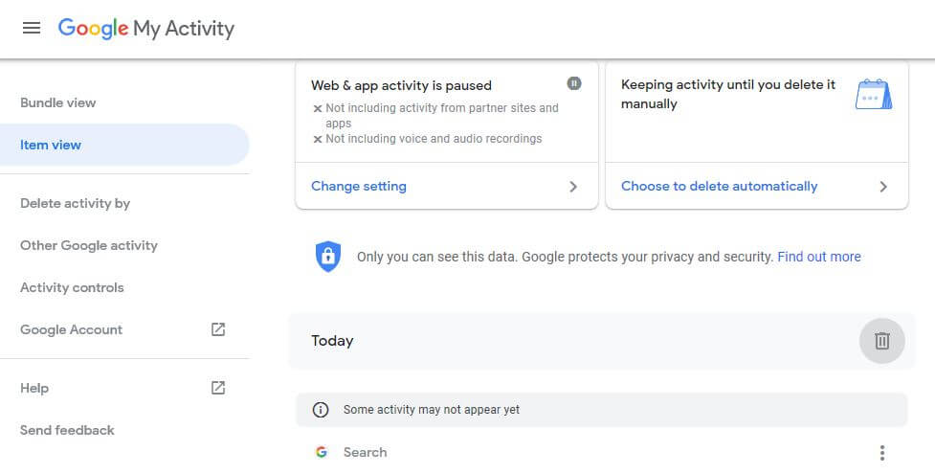Open Google Account external link icon
The width and height of the screenshot is (935, 474).
pos(218,329)
